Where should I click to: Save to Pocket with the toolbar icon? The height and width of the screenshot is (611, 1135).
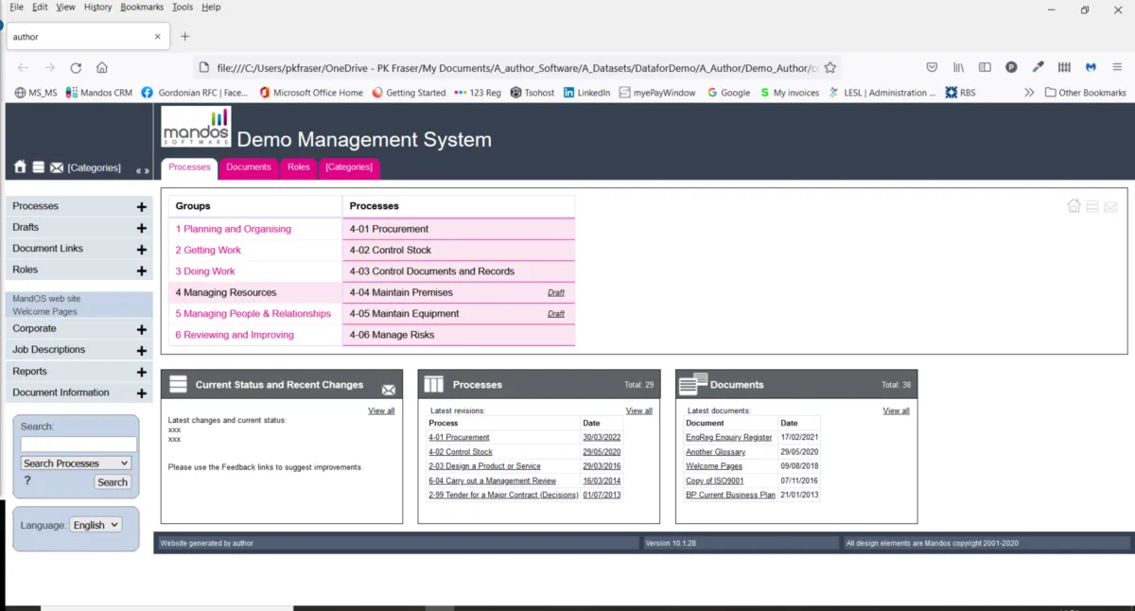(x=932, y=67)
